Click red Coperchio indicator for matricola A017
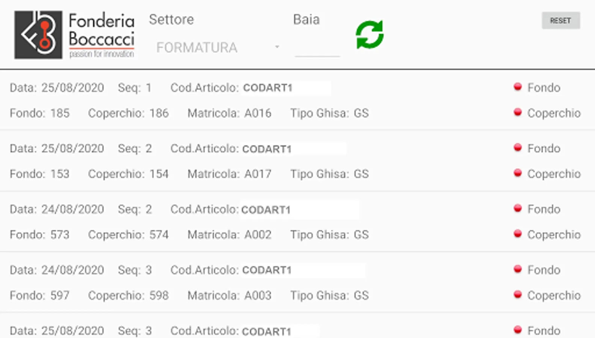The width and height of the screenshot is (595, 338). 518,173
